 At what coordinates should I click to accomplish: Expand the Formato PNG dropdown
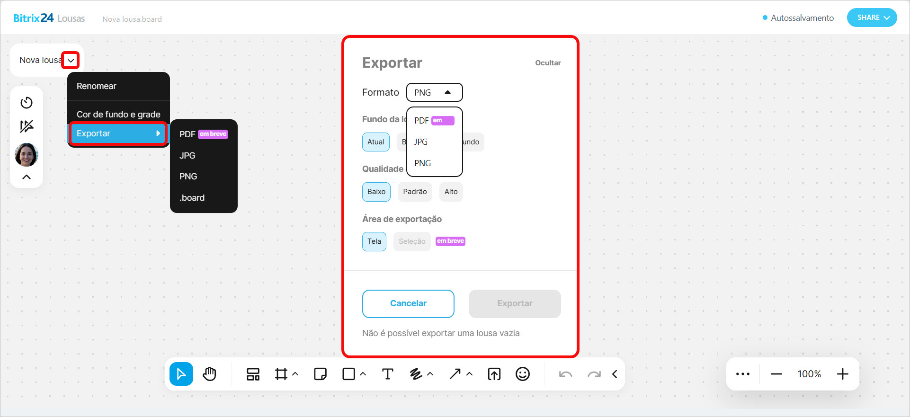[x=434, y=92]
